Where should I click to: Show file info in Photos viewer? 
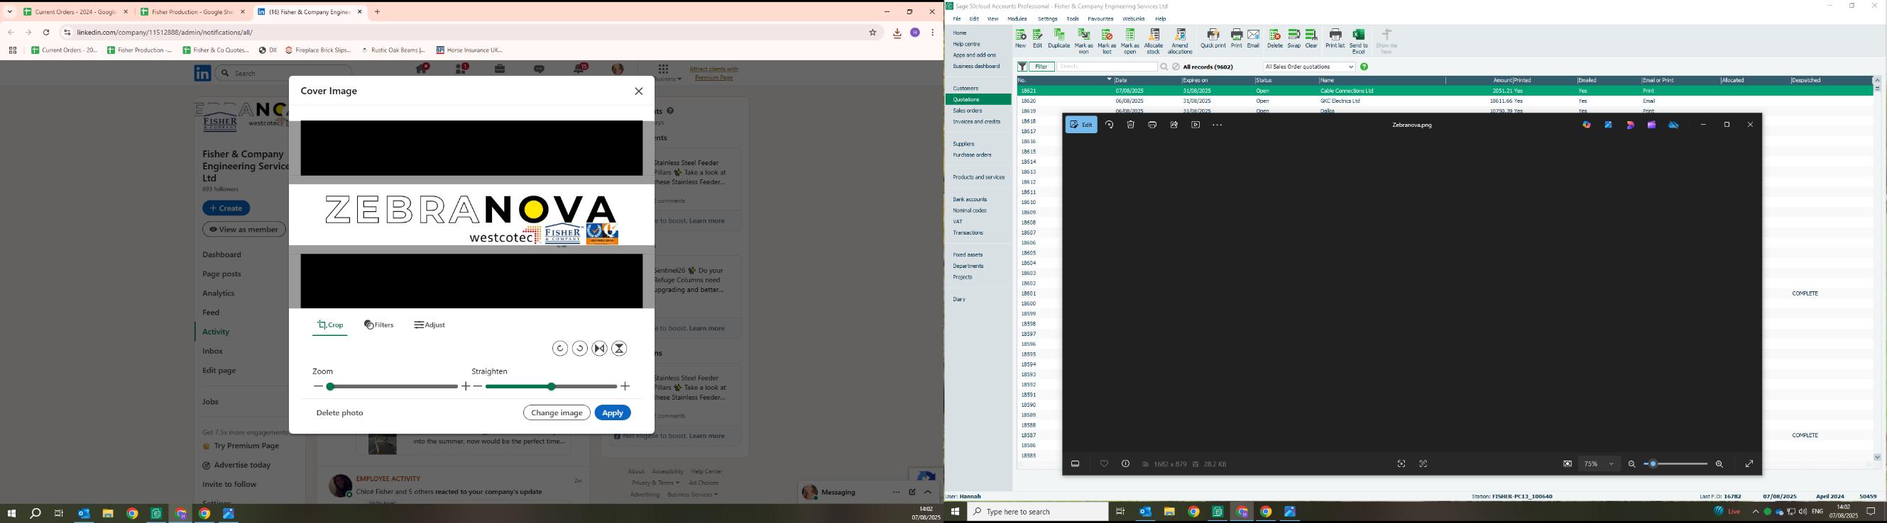(x=1126, y=464)
